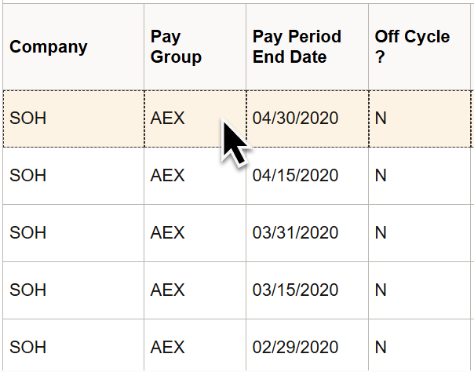Screen dimensions: 474x372
Task: Click AEX pay group in the 02/29/2020 row
Action: [167, 347]
